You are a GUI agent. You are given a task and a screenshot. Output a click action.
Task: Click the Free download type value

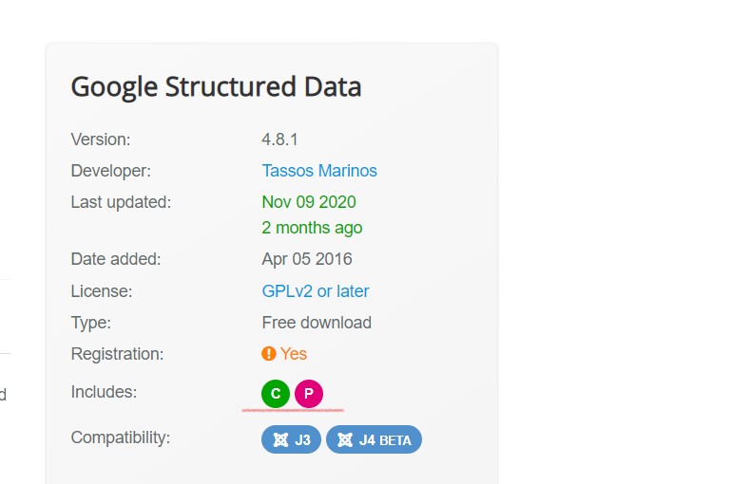[317, 323]
